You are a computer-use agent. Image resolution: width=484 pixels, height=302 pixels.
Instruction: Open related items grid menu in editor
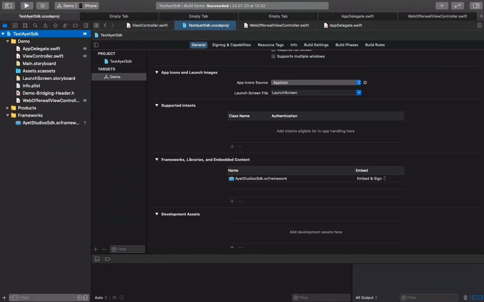tap(96, 25)
